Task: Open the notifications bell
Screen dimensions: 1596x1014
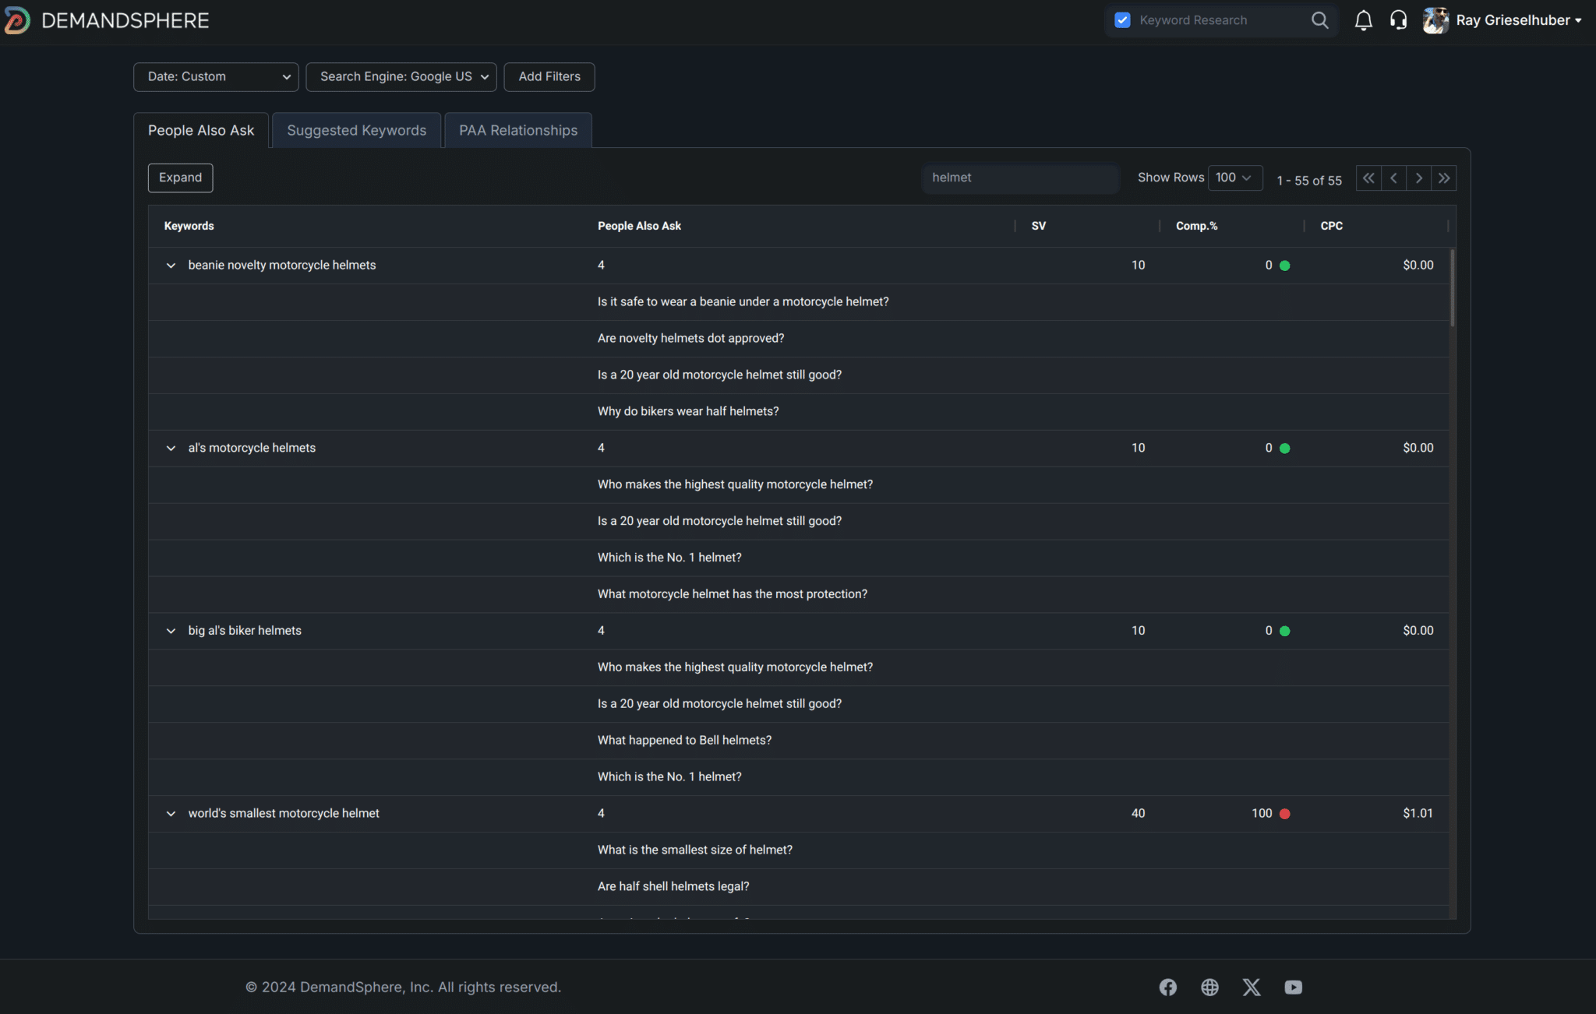Action: 1363,20
